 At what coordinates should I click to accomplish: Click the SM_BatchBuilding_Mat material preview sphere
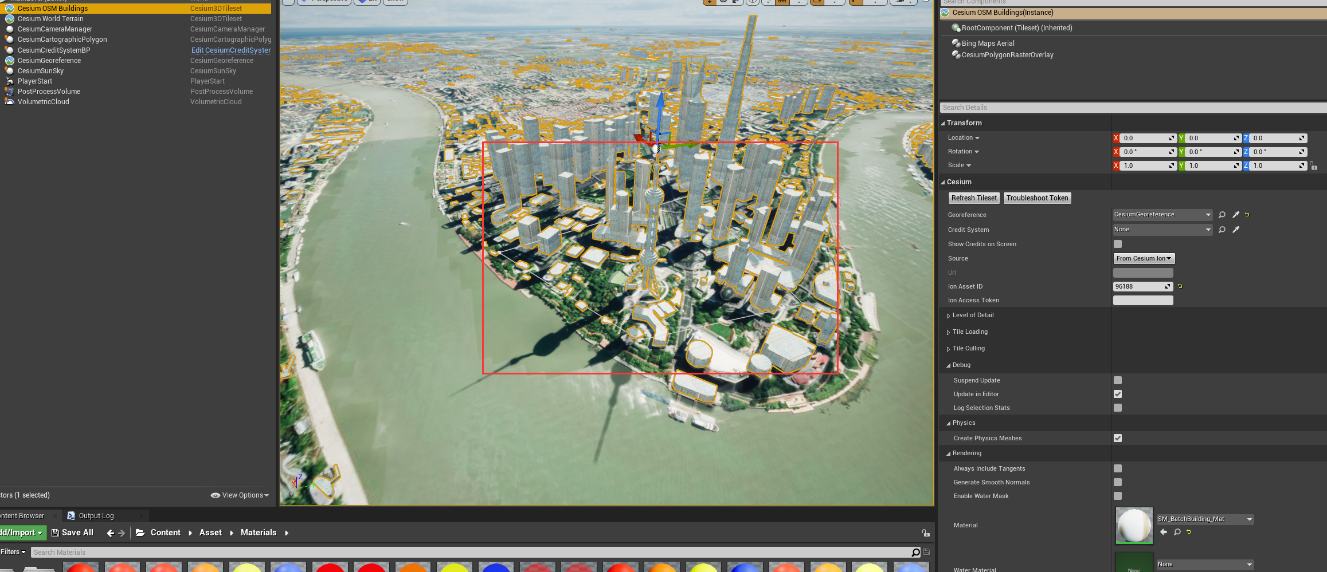pyautogui.click(x=1134, y=524)
